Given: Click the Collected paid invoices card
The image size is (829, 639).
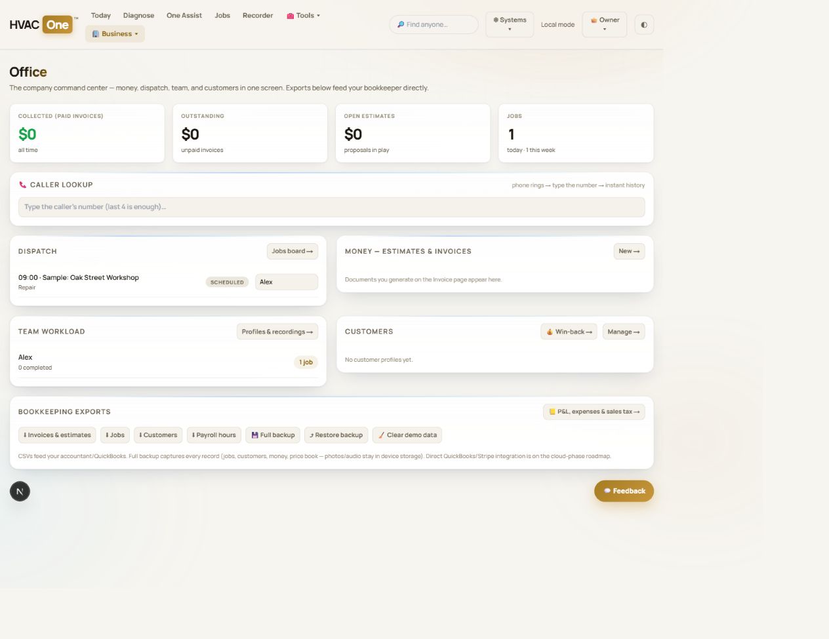Looking at the screenshot, I should pos(87,133).
